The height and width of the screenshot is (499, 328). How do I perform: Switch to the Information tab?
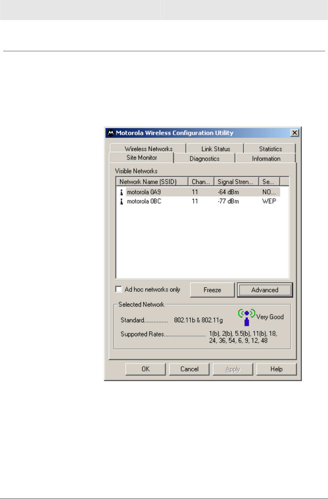pyautogui.click(x=266, y=158)
